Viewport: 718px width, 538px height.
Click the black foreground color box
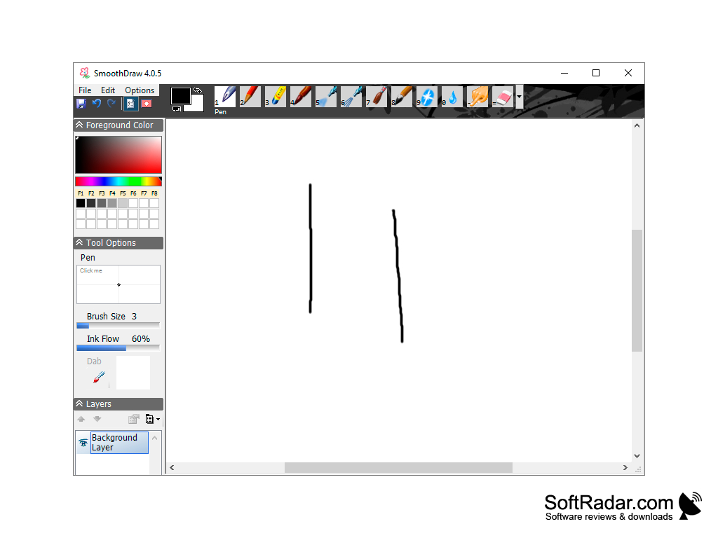click(x=180, y=96)
